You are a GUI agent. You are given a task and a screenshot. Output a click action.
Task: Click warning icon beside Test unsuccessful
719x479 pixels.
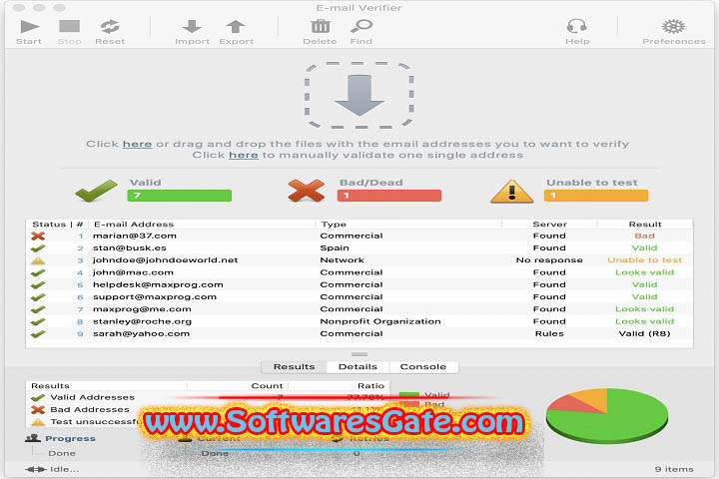[x=38, y=422]
